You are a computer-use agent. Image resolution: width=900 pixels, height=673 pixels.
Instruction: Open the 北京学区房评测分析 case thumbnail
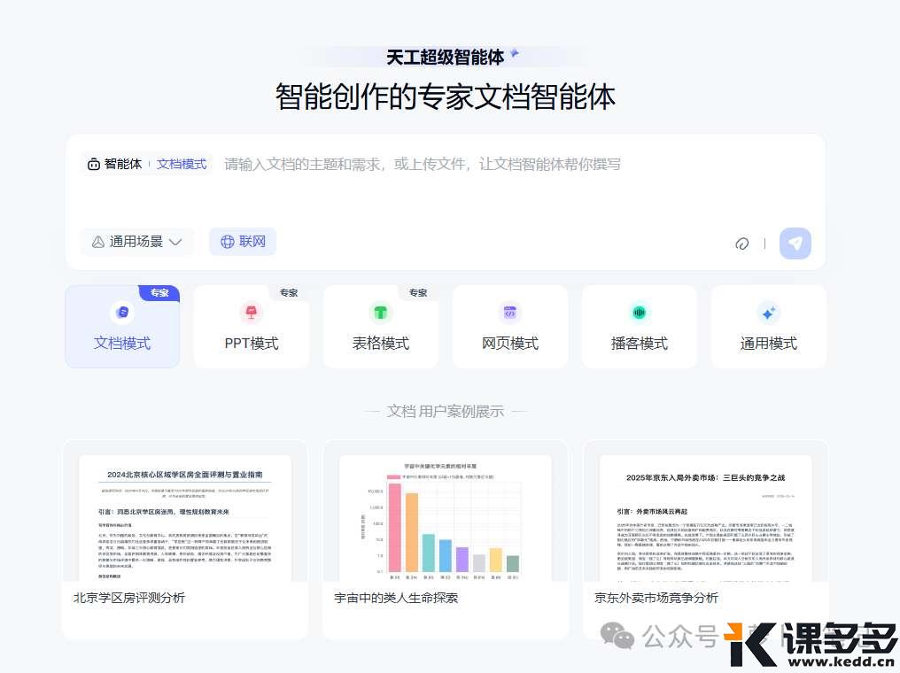point(185,518)
